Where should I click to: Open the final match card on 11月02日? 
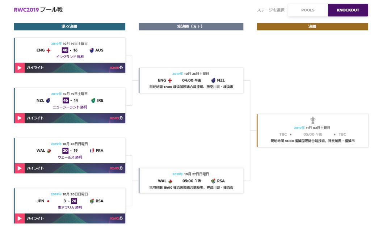coord(312,131)
